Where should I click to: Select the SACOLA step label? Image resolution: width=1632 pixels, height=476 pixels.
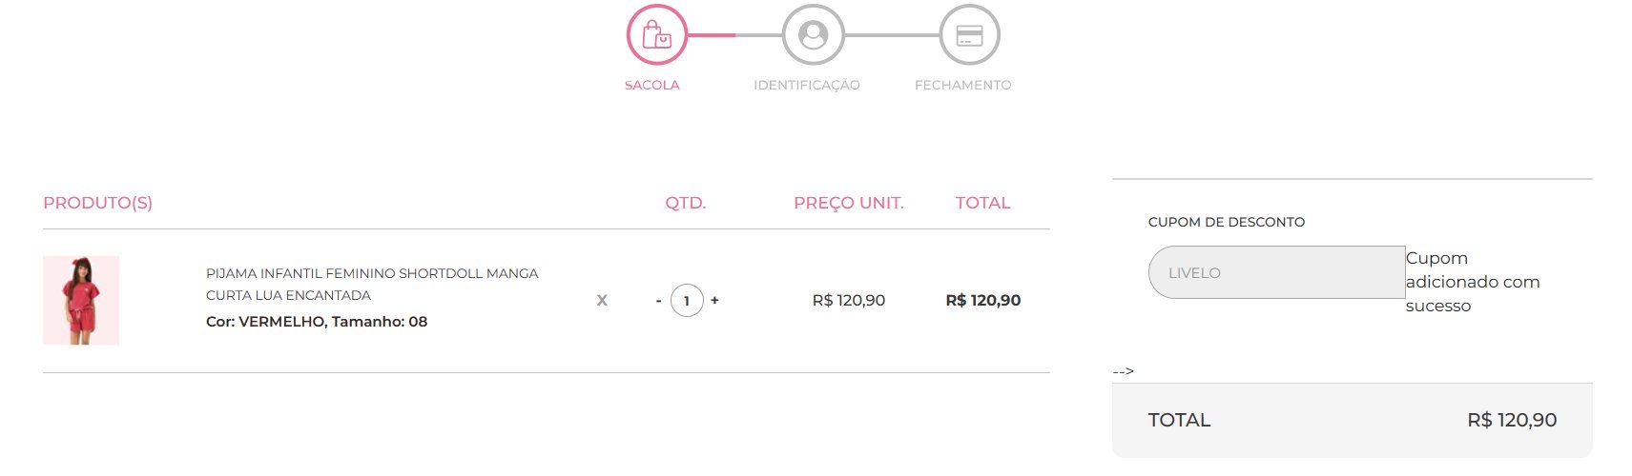[652, 85]
